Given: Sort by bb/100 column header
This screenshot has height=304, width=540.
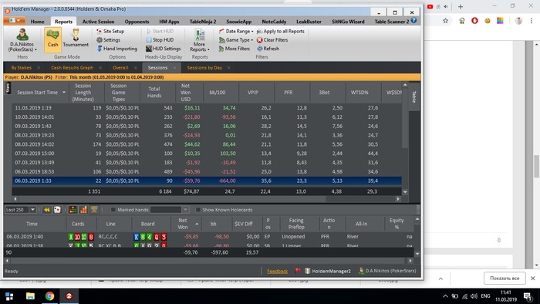Looking at the screenshot, I should click(218, 93).
